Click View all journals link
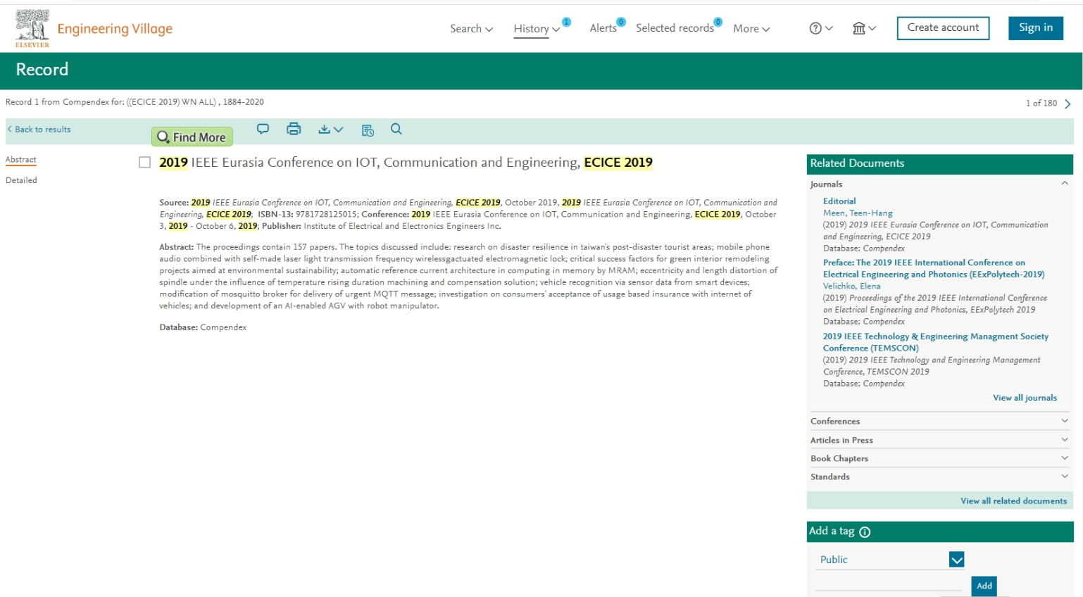Viewport: 1083px width, 597px height. pyautogui.click(x=1025, y=398)
